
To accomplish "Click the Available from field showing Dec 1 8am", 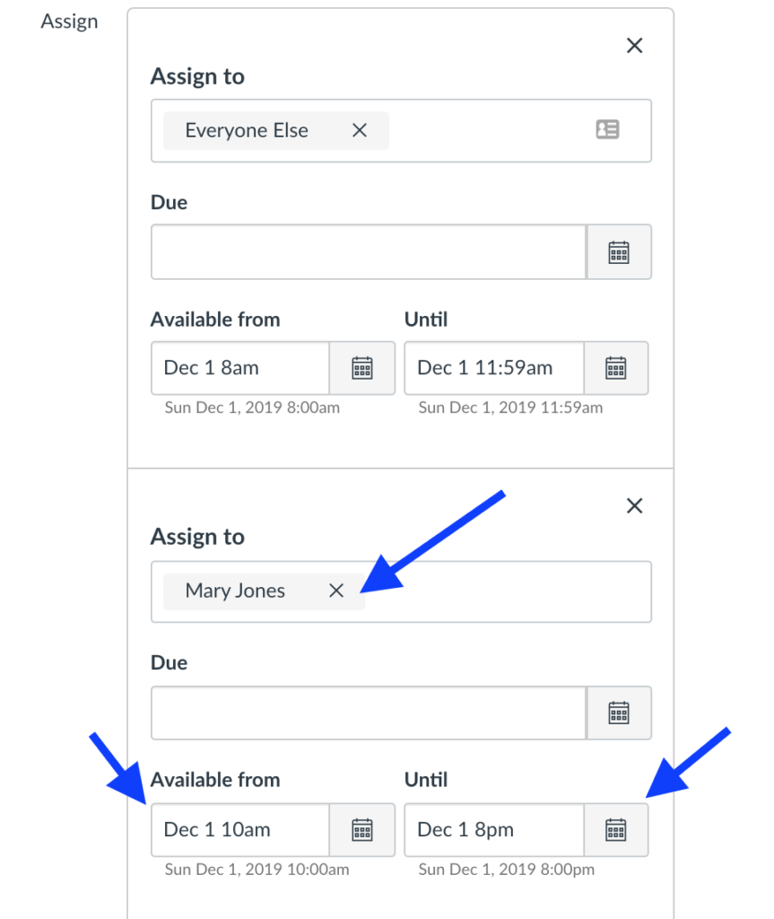I will 240,368.
